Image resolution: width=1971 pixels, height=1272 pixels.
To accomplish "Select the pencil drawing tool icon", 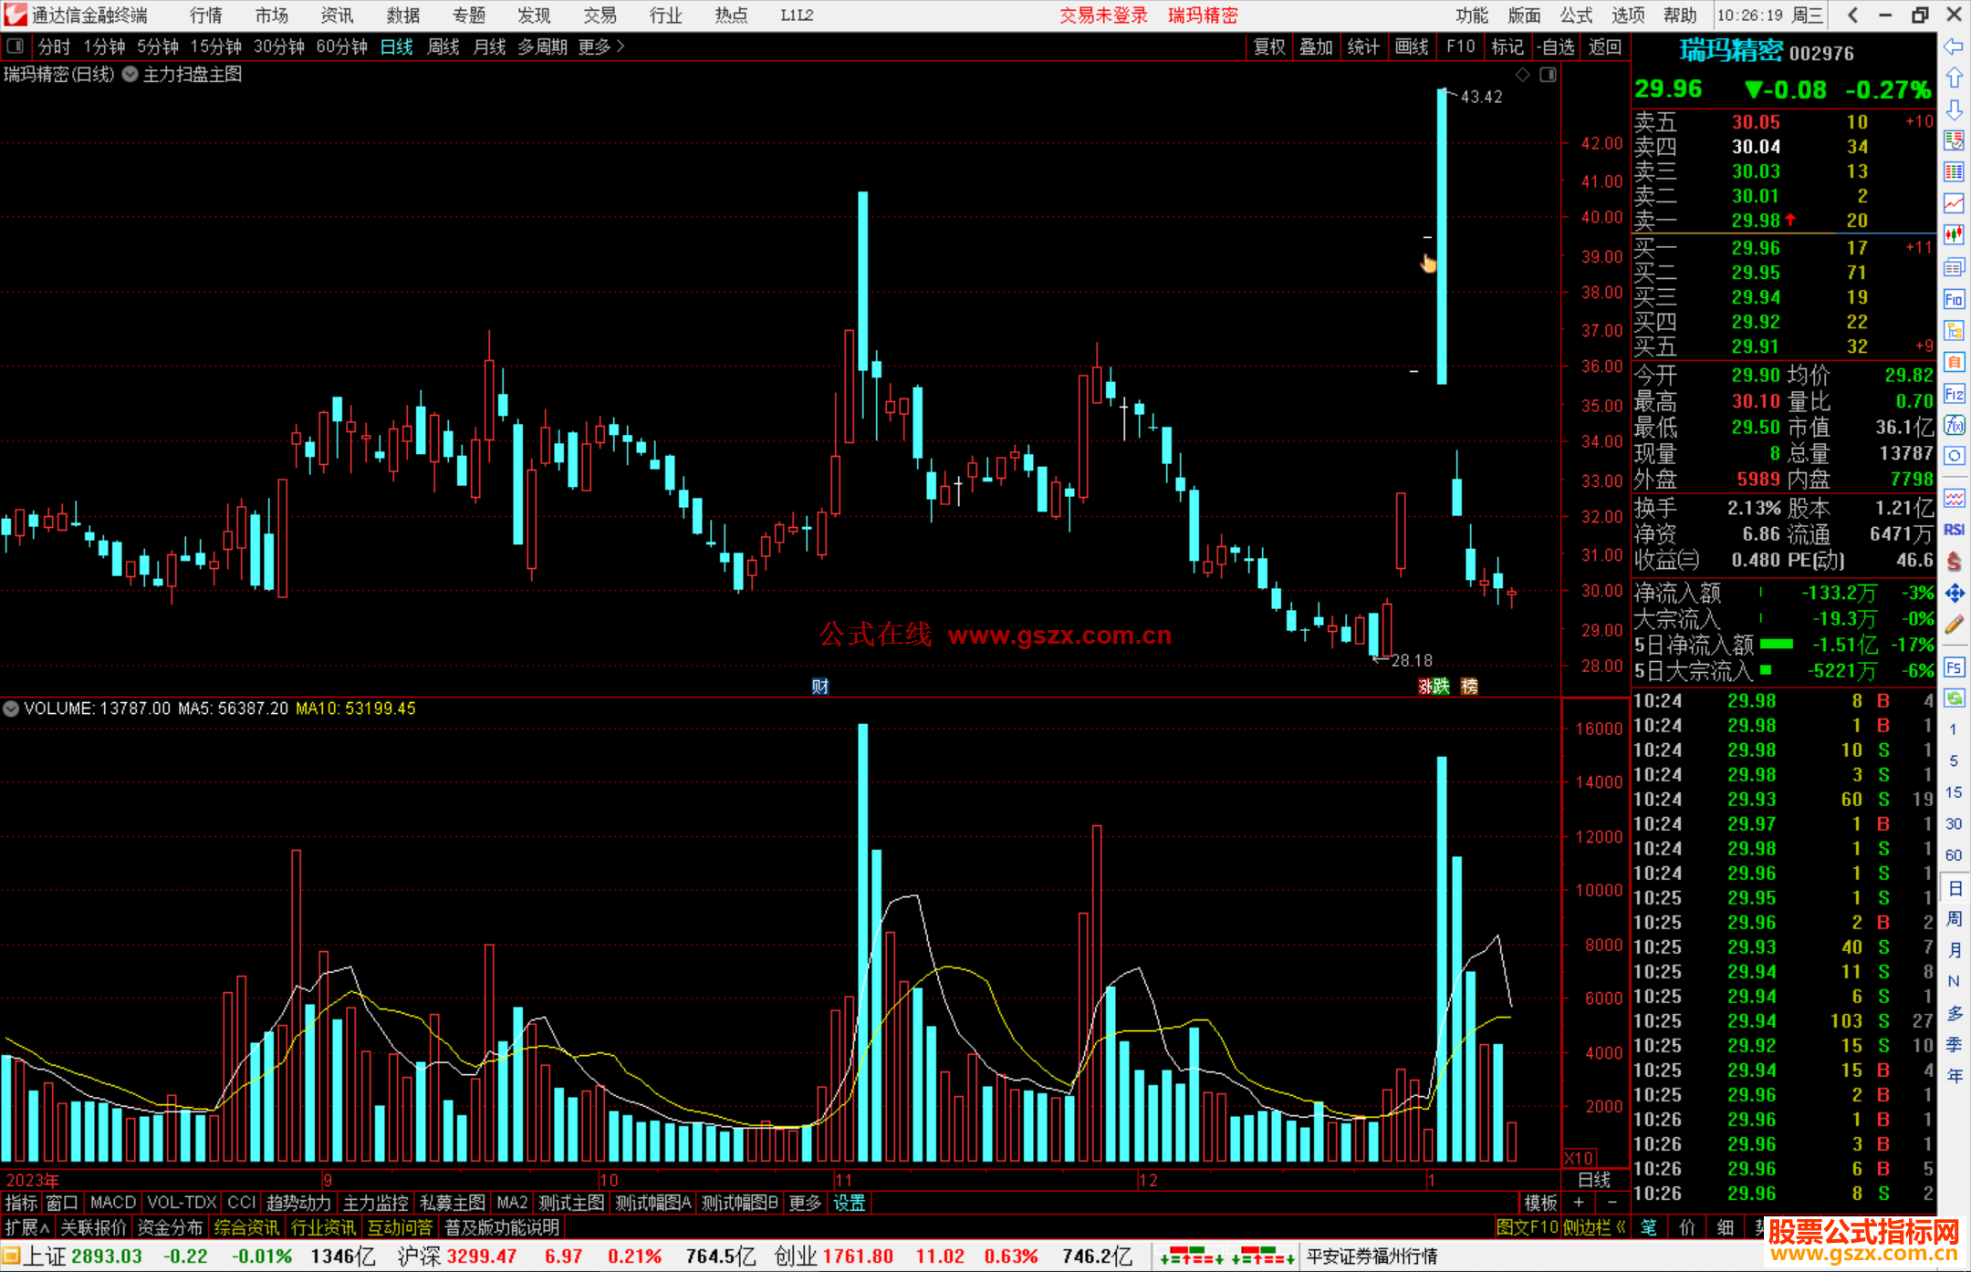I will pyautogui.click(x=1954, y=625).
